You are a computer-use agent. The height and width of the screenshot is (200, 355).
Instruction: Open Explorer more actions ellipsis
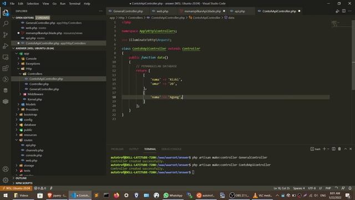click(100, 11)
